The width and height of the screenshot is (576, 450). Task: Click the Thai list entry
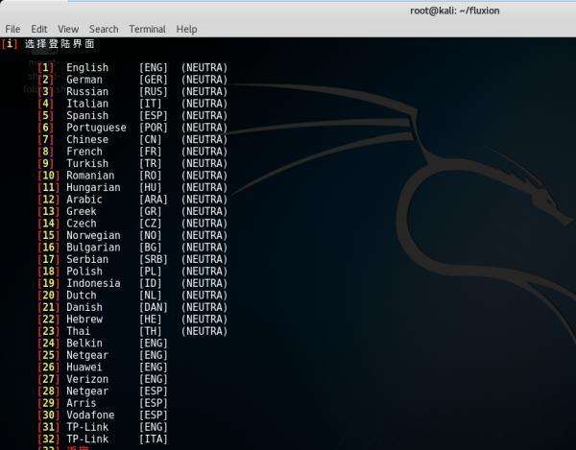click(x=79, y=331)
